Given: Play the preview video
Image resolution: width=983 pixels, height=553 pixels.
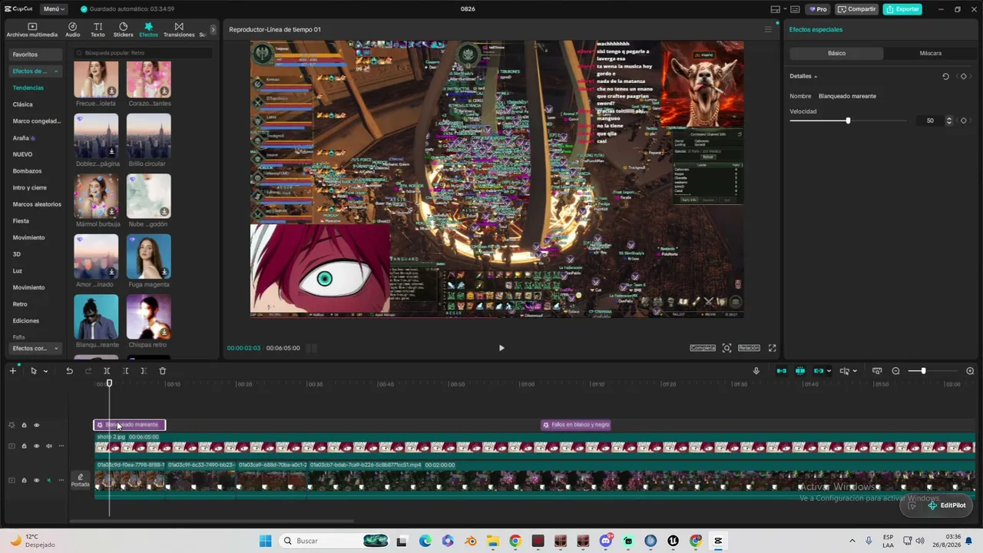Looking at the screenshot, I should 501,348.
